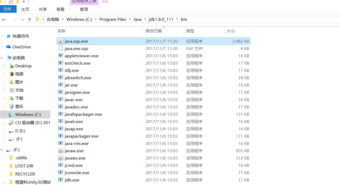Select the 应用程序工具 contextual tab header

coord(84,2)
